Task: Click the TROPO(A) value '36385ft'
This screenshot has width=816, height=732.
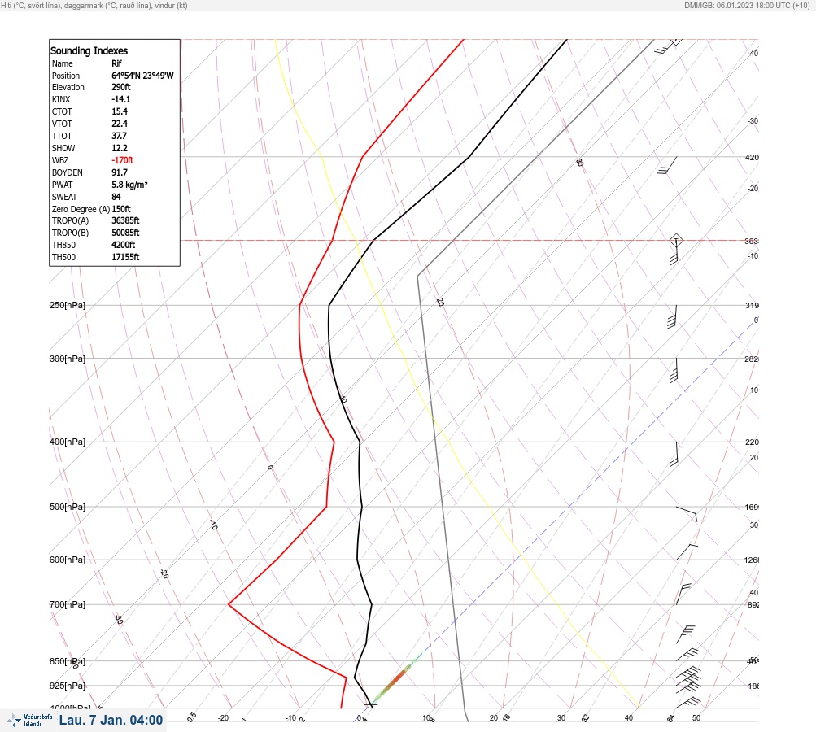Action: 125,220
